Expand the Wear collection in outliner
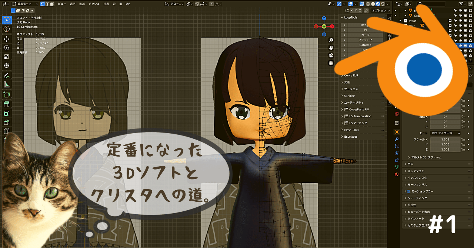Image resolution: width=474 pixels, height=248 pixels. pos(401,21)
